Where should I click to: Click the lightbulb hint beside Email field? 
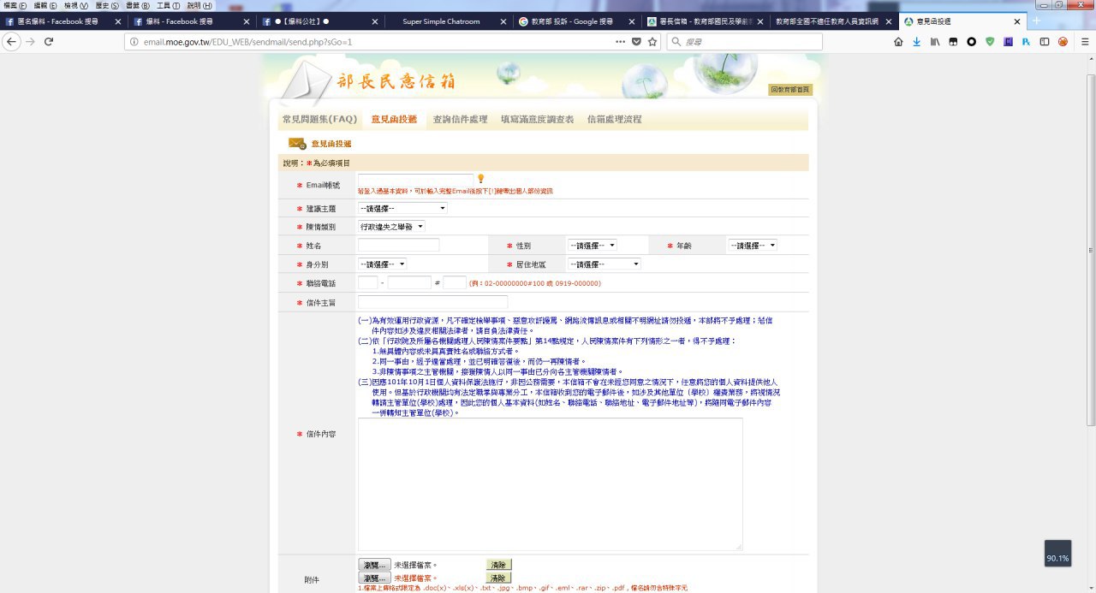[481, 179]
